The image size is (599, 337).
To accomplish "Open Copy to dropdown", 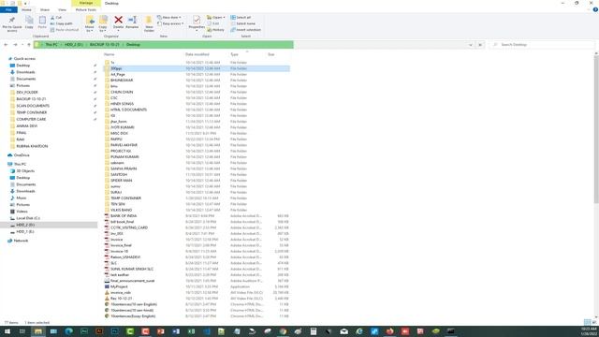I will (x=103, y=22).
